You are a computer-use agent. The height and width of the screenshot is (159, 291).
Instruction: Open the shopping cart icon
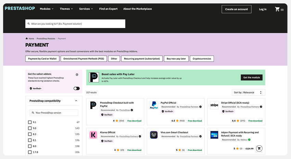click(277, 9)
